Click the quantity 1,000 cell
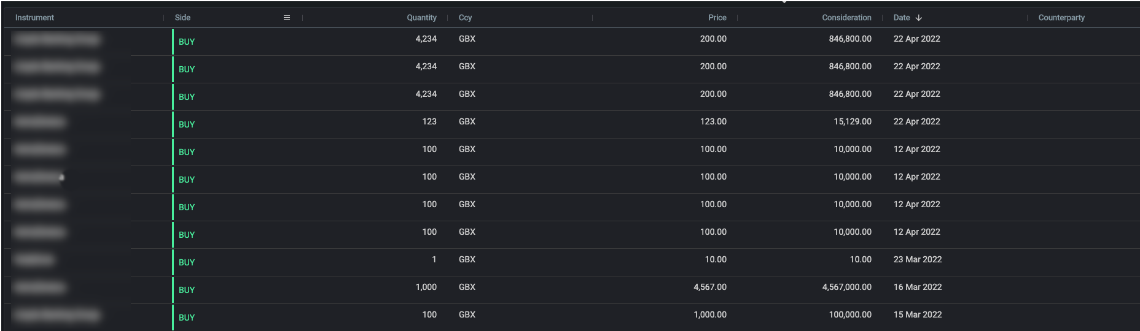This screenshot has width=1140, height=331. coord(426,287)
